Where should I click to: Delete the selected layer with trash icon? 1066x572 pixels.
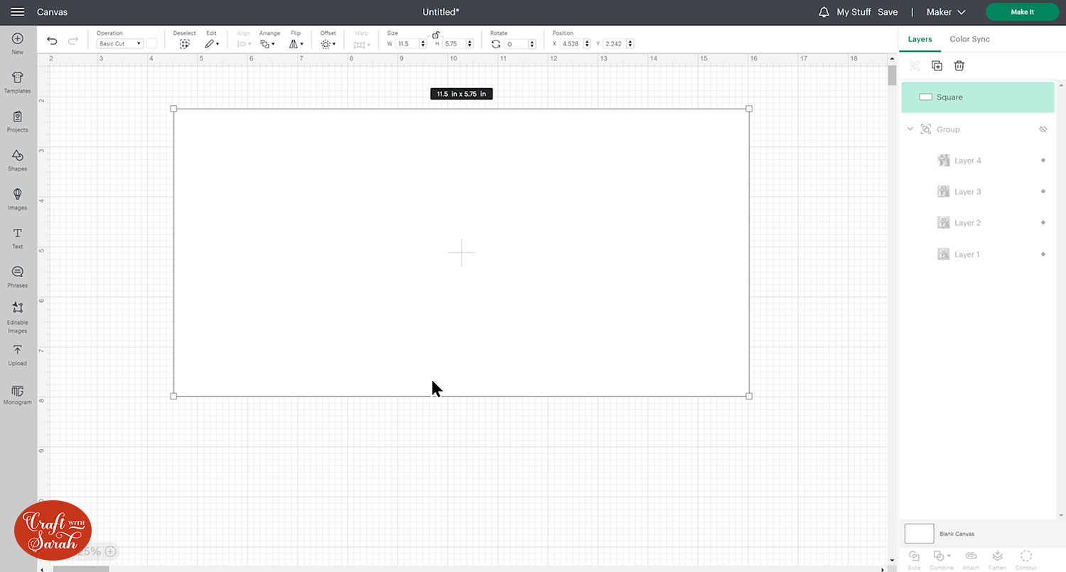pyautogui.click(x=959, y=65)
